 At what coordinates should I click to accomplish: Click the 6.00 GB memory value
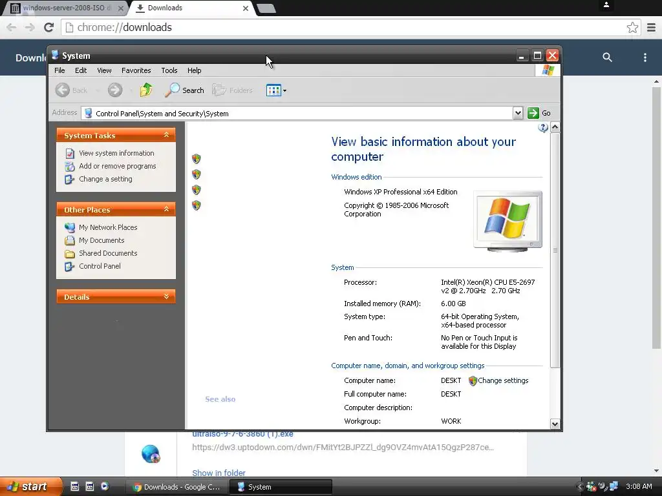pyautogui.click(x=453, y=304)
